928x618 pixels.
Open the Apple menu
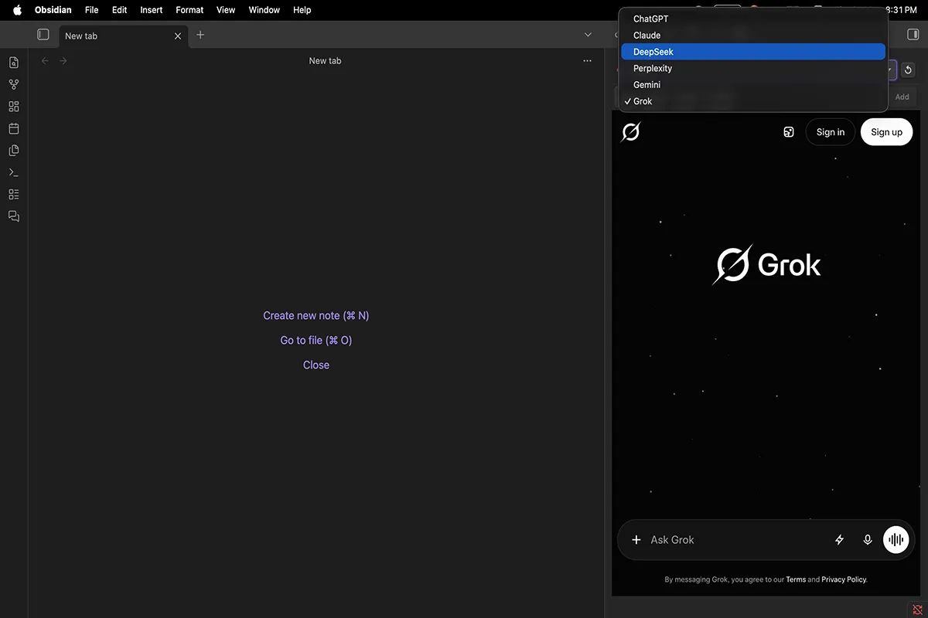click(17, 10)
